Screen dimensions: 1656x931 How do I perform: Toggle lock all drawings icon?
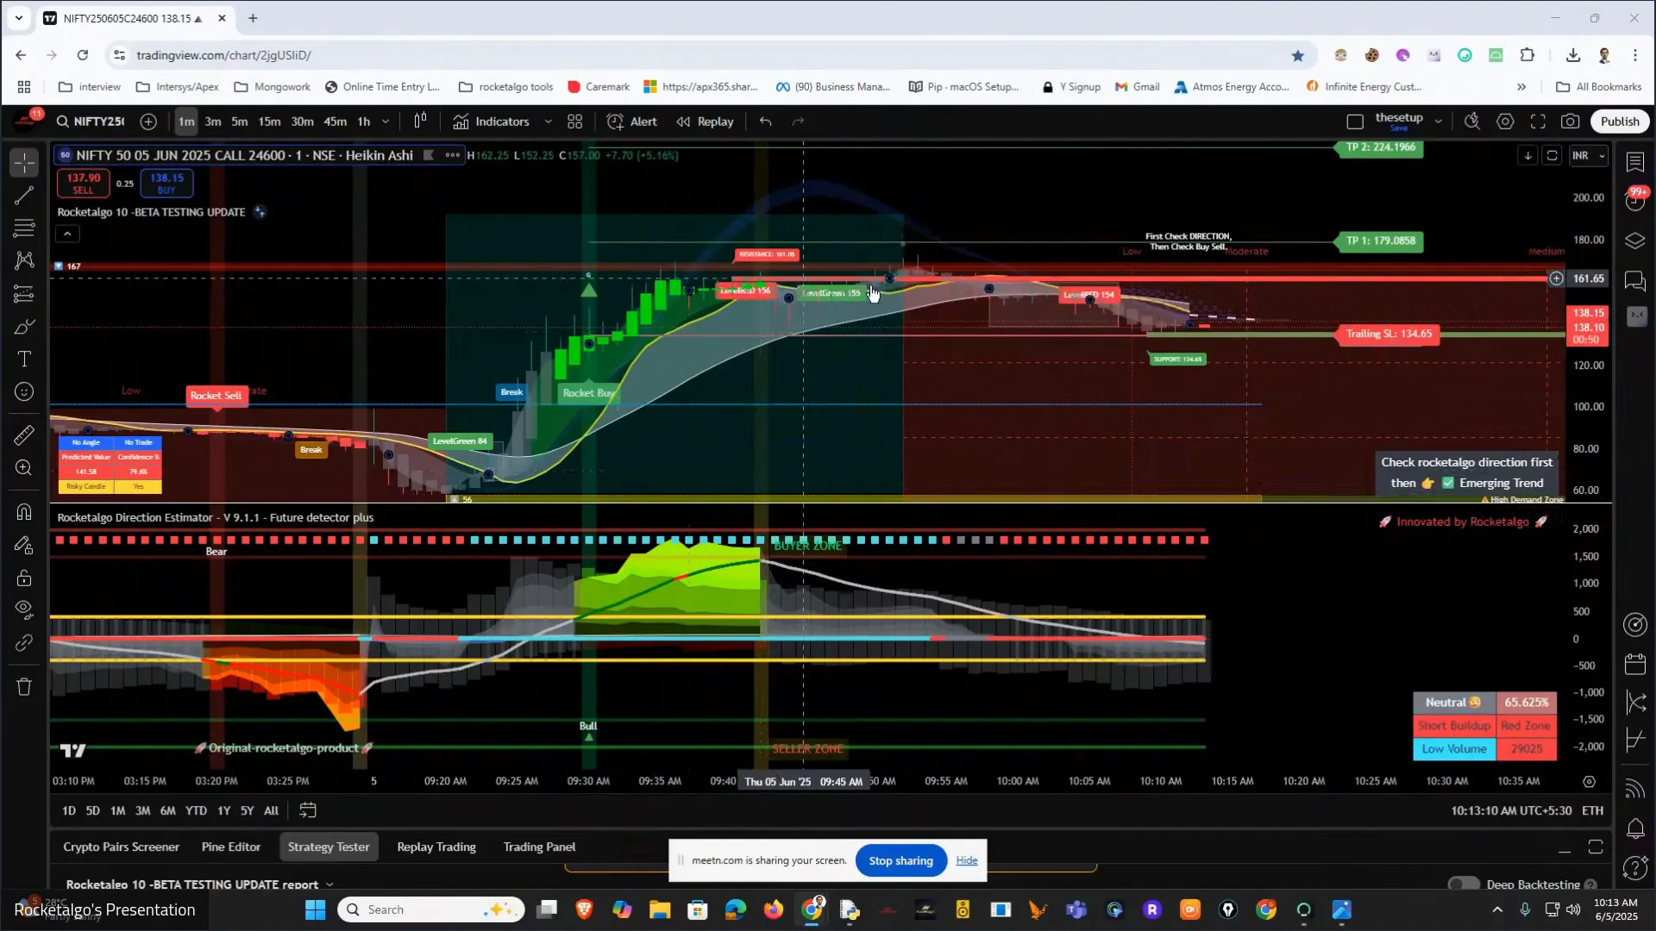[24, 578]
